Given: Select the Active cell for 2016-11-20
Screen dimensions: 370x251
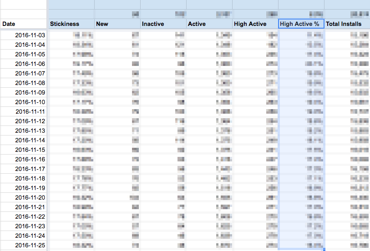Looking at the screenshot, I should coord(209,197).
